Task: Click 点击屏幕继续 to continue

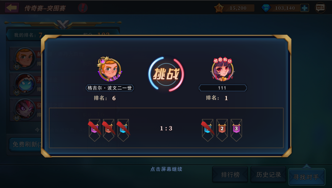Action: 166,169
